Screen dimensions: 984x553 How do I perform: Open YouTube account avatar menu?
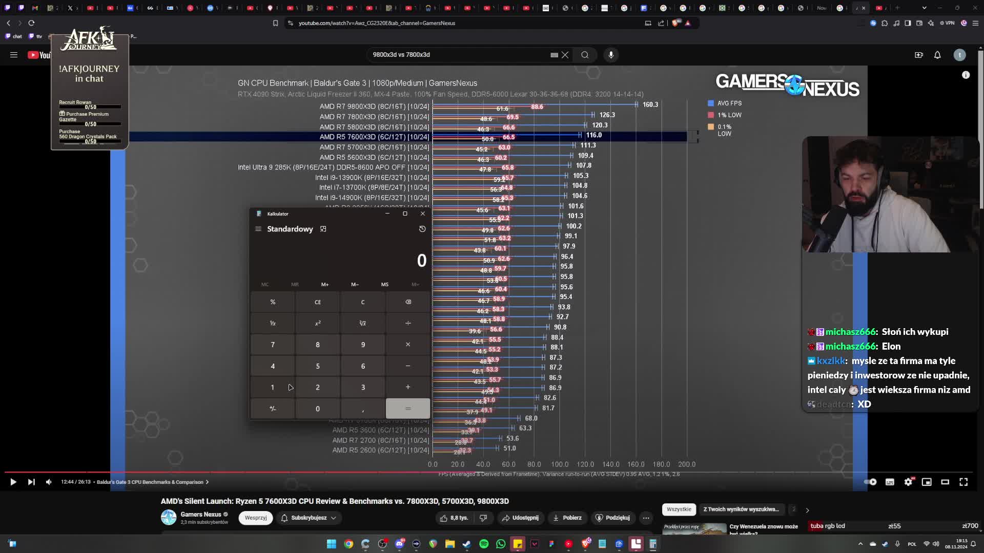(x=960, y=55)
